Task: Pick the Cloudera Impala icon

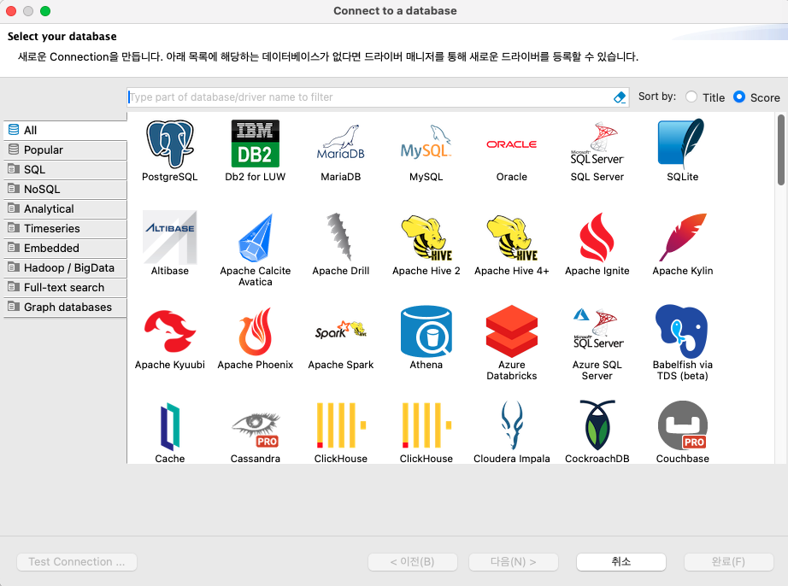Action: tap(512, 425)
